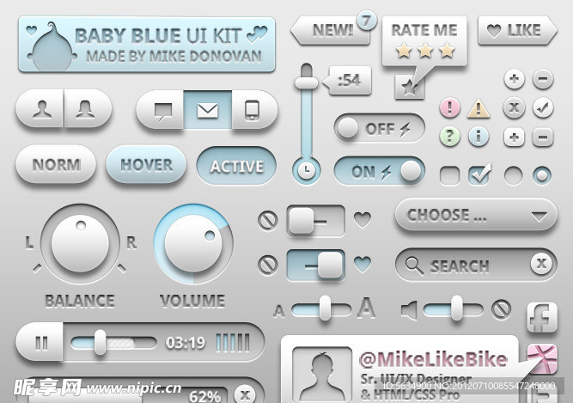Toggle the ON lightning switch

380,171
